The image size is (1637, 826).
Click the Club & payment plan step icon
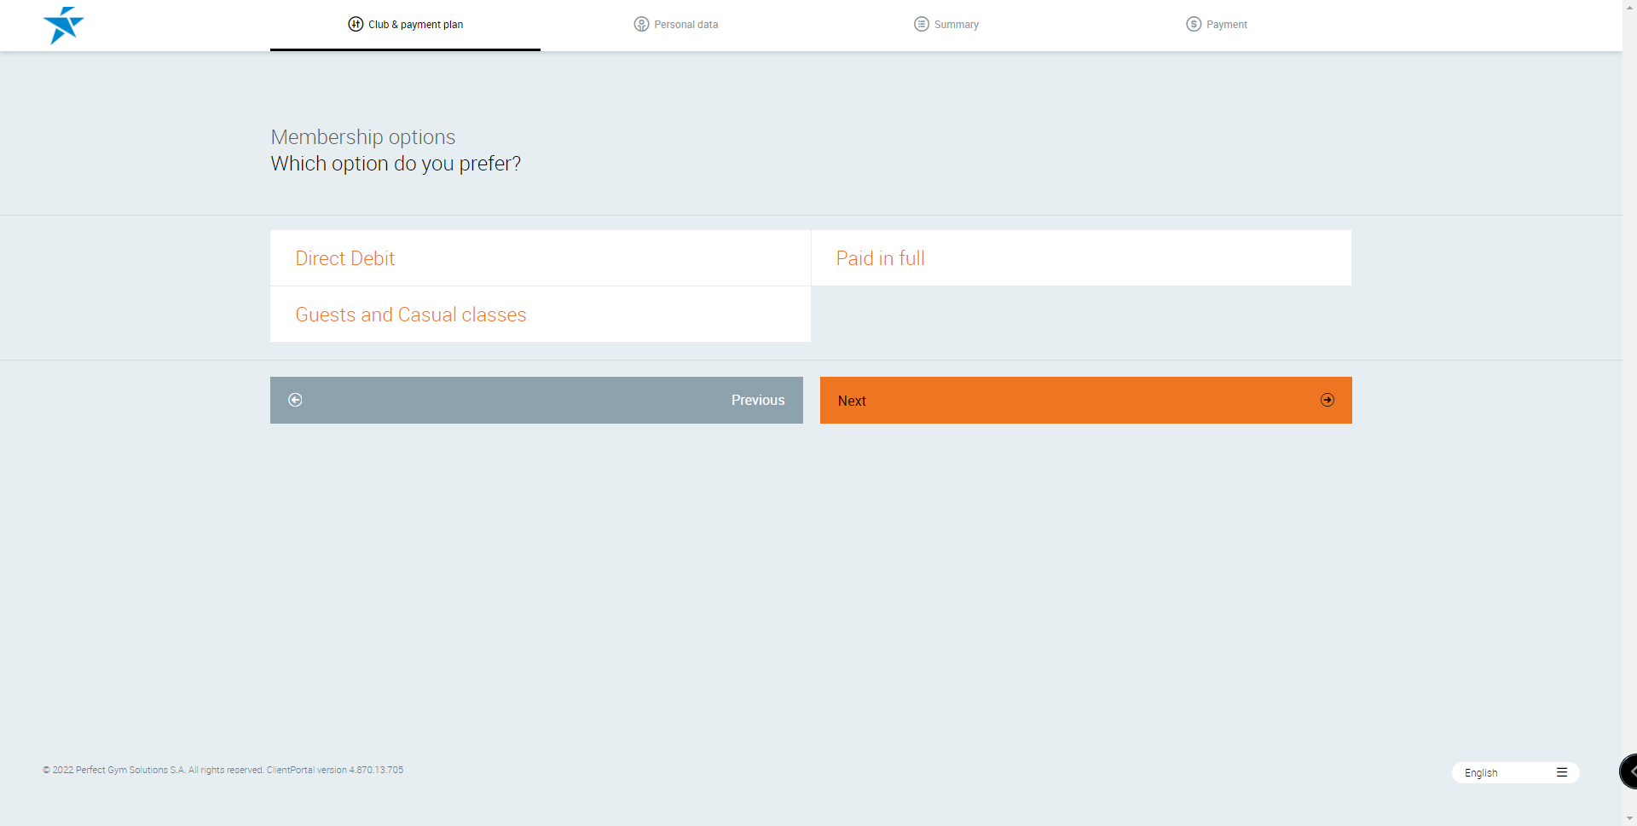[356, 24]
